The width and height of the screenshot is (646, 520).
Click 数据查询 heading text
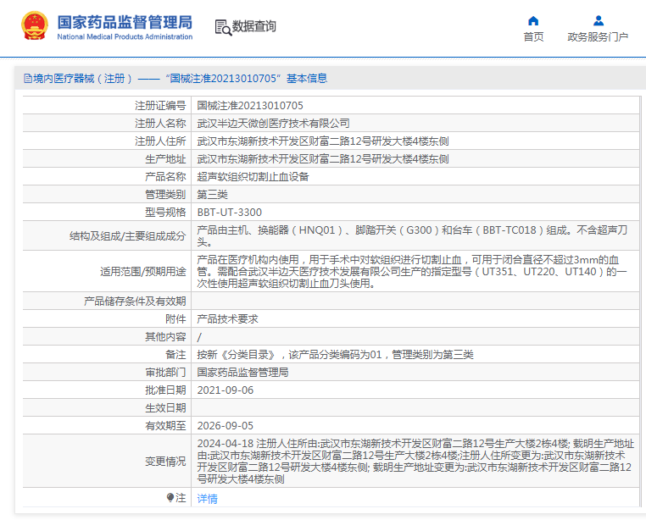tap(253, 26)
